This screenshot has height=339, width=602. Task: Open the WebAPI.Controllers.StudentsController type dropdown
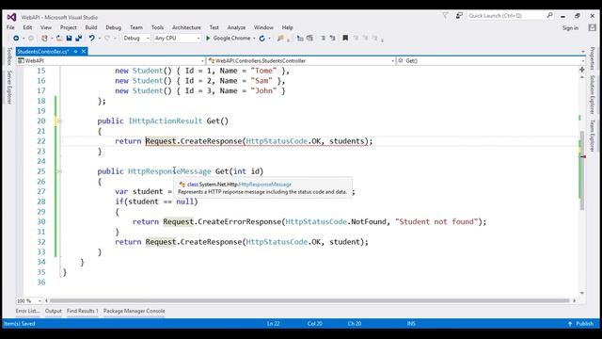(301, 60)
